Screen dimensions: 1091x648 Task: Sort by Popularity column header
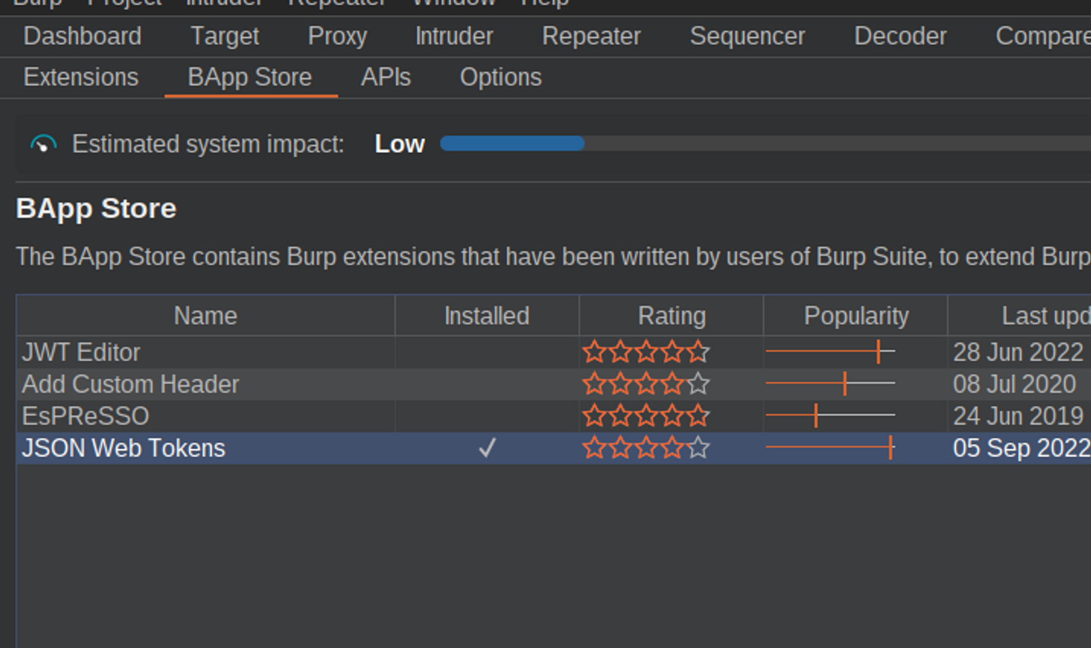click(x=856, y=316)
